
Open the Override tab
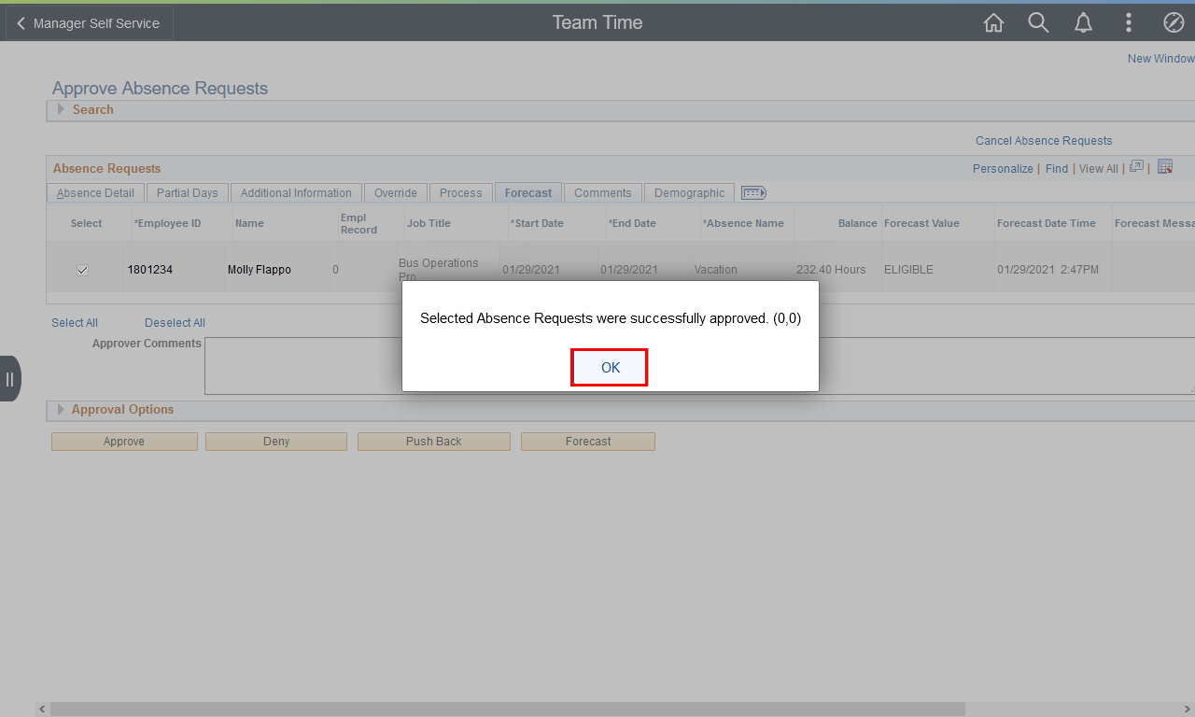pyautogui.click(x=395, y=193)
